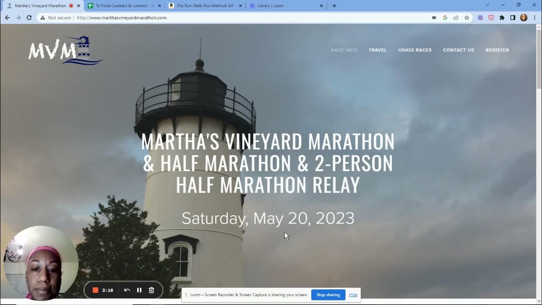This screenshot has width=542, height=305.
Task: Restart the Loom recording
Action: (127, 290)
